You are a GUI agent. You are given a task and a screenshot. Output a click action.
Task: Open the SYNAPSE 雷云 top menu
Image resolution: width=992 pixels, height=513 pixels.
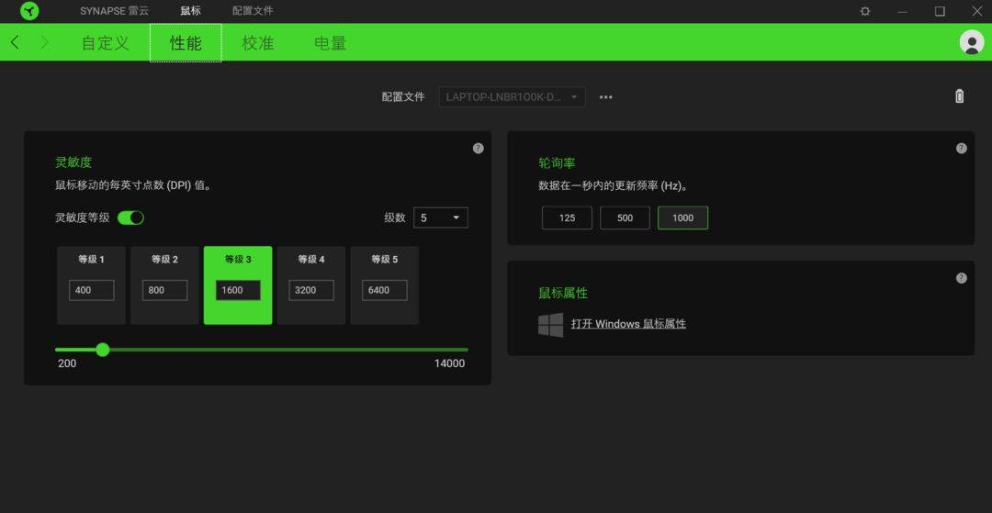pos(115,11)
